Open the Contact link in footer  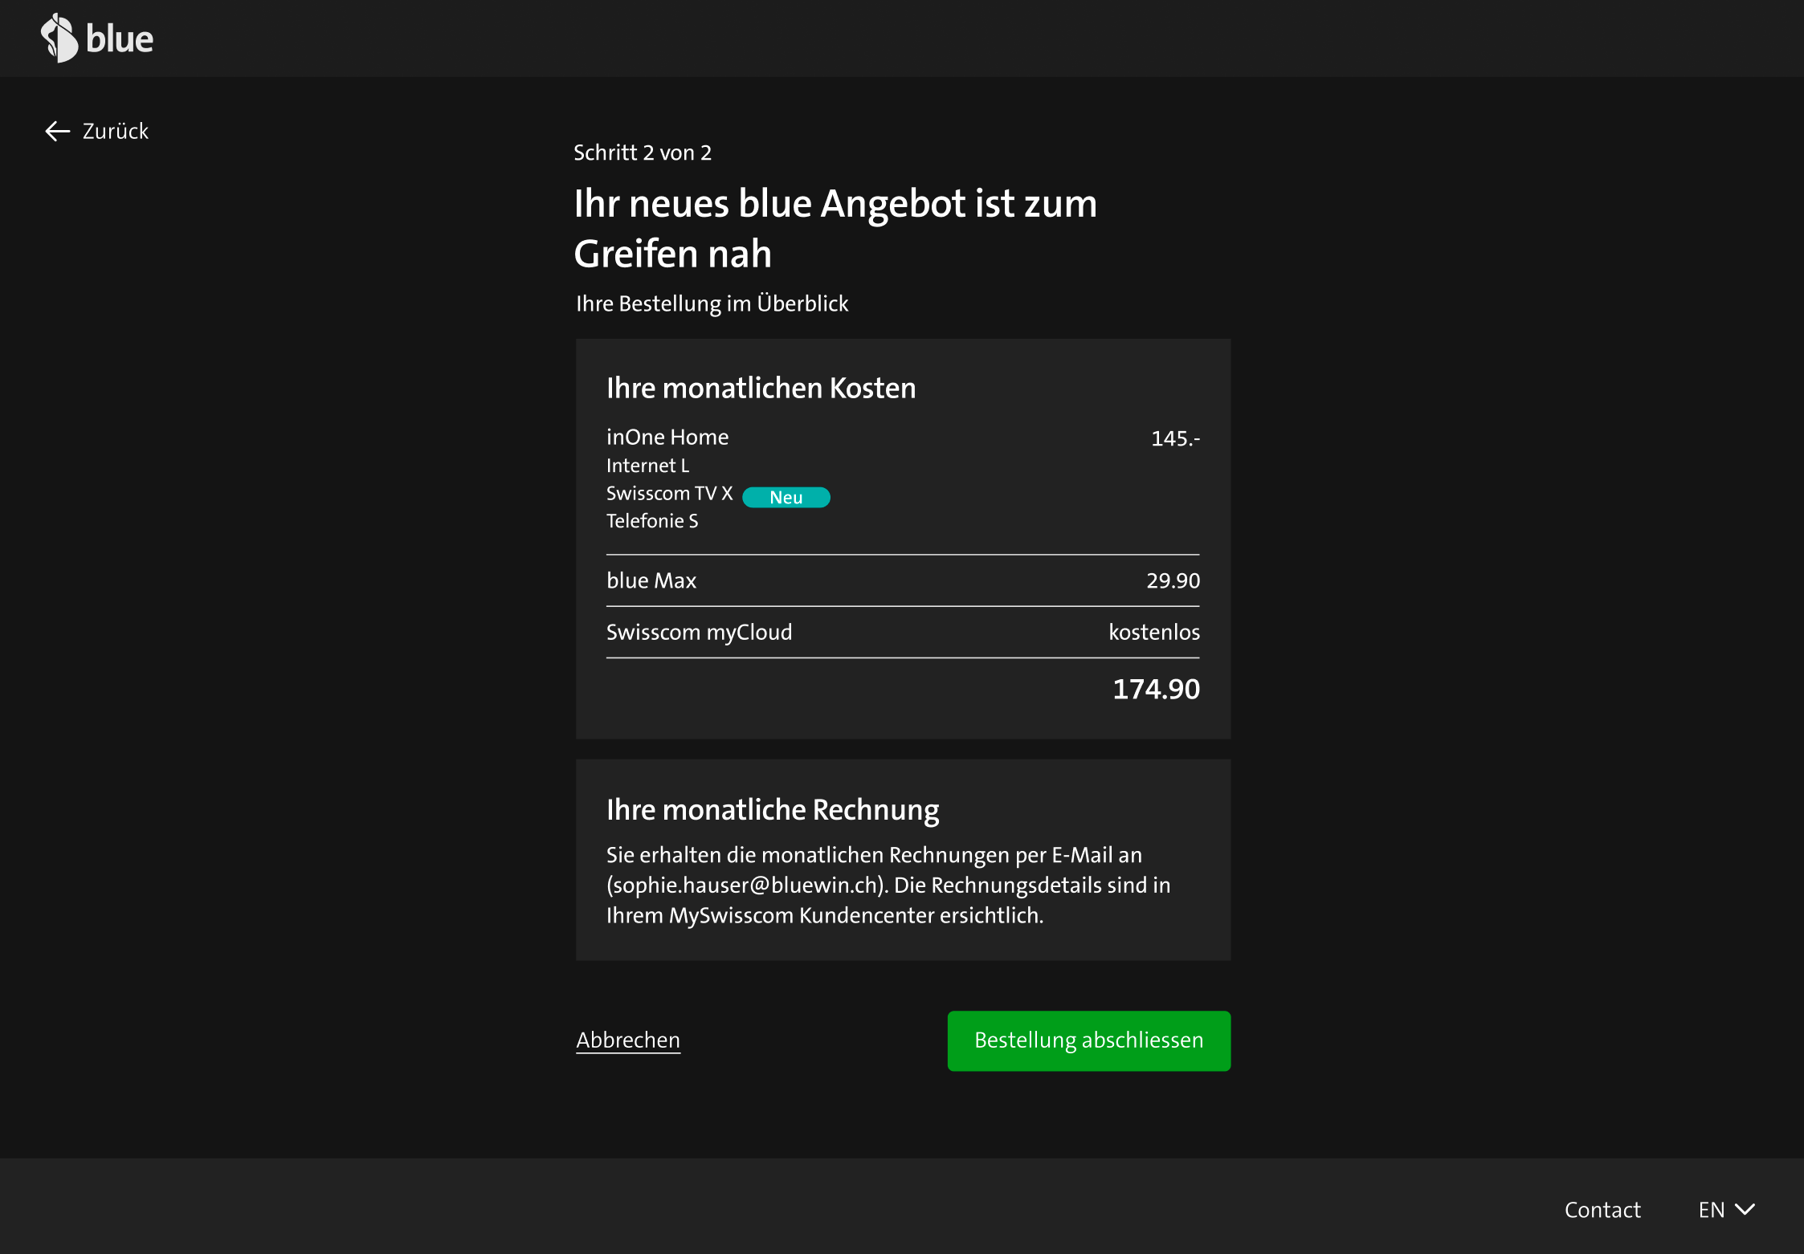pyautogui.click(x=1602, y=1209)
